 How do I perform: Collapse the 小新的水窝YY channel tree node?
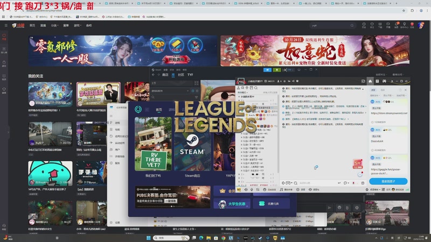(239, 97)
